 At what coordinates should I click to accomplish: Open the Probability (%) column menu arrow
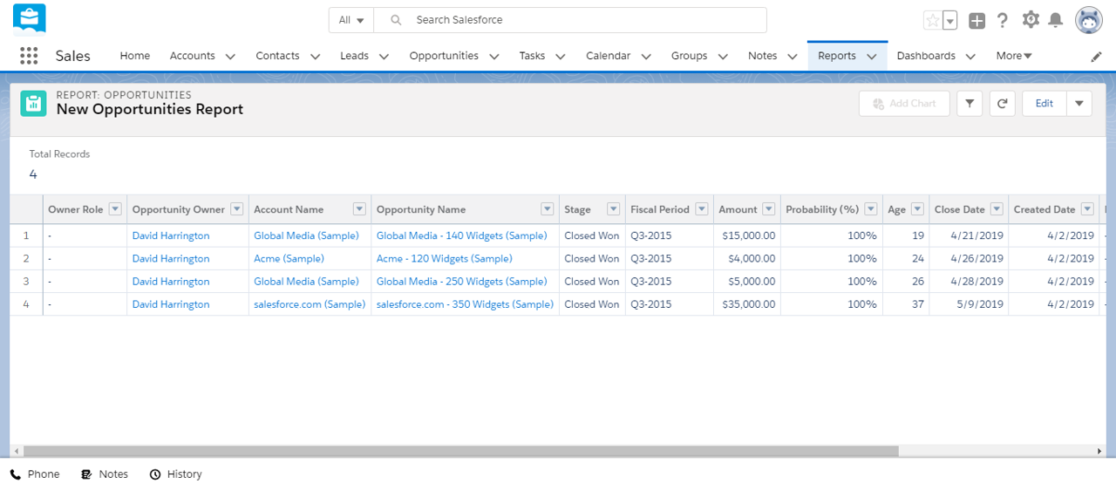pyautogui.click(x=871, y=209)
